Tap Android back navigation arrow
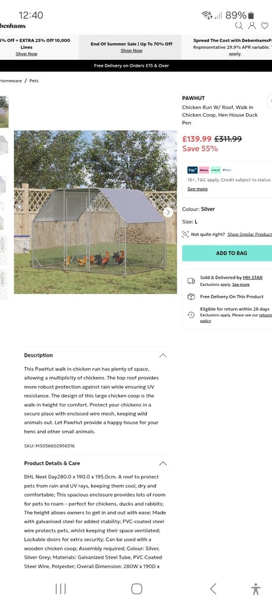 point(213,589)
